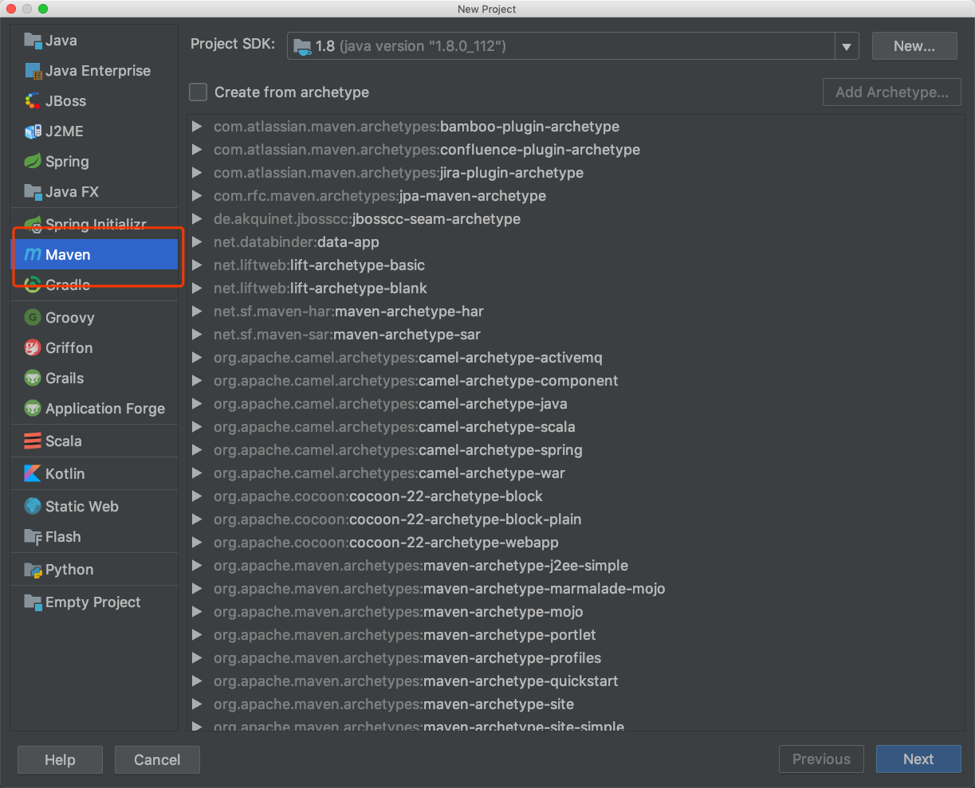This screenshot has height=788, width=975.
Task: Expand confluence-plugin-archetype node
Action: [x=198, y=150]
